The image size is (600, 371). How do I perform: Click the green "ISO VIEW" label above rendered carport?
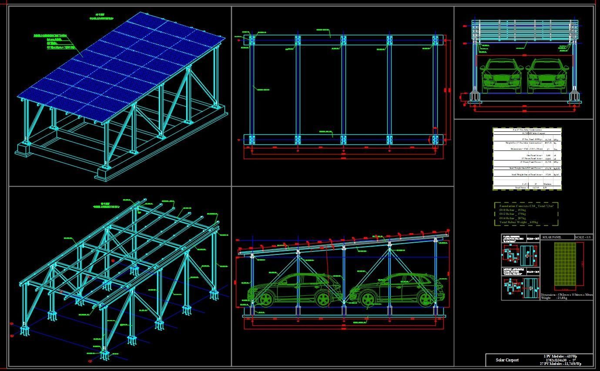click(x=101, y=16)
